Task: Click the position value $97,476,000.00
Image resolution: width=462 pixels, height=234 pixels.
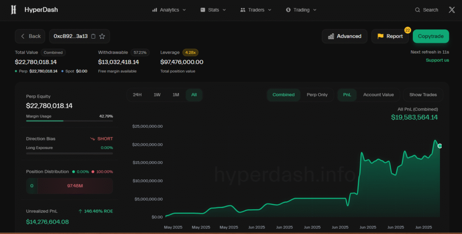Action: pyautogui.click(x=182, y=62)
